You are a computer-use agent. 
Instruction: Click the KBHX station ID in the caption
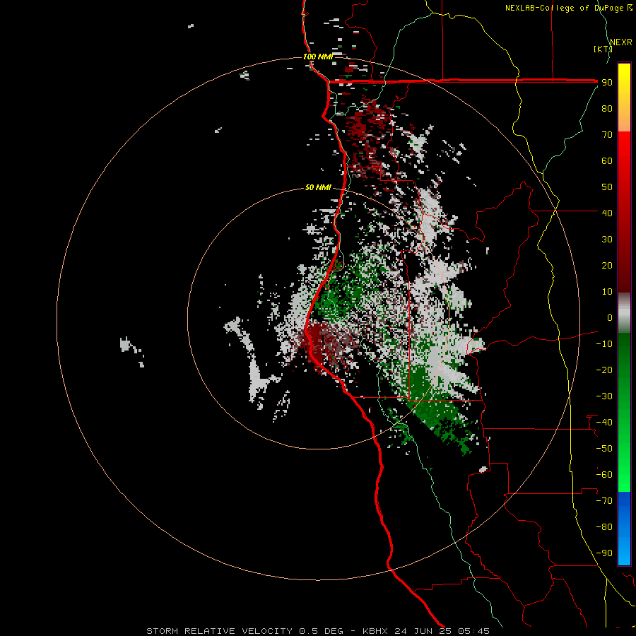coord(375,631)
